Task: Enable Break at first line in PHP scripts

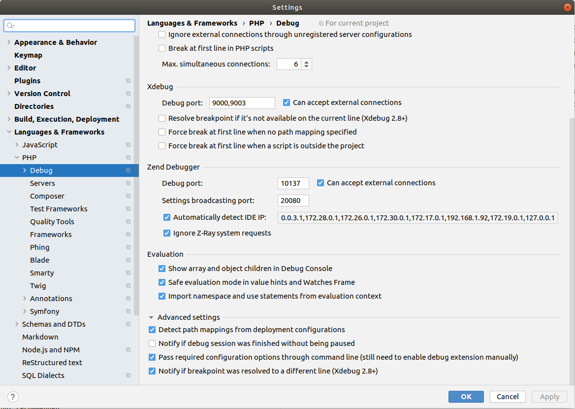Action: [161, 48]
